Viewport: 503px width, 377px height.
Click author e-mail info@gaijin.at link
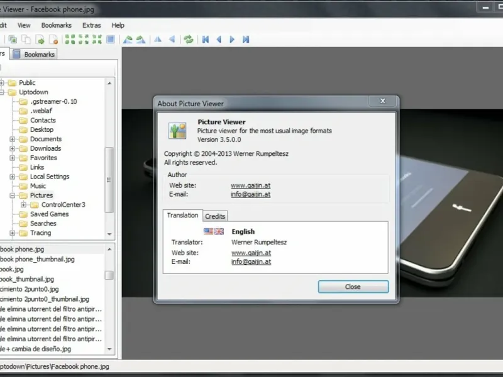250,194
